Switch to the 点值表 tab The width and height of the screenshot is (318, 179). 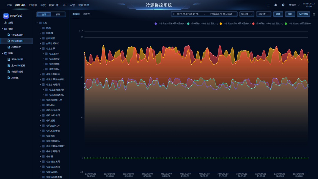86,14
